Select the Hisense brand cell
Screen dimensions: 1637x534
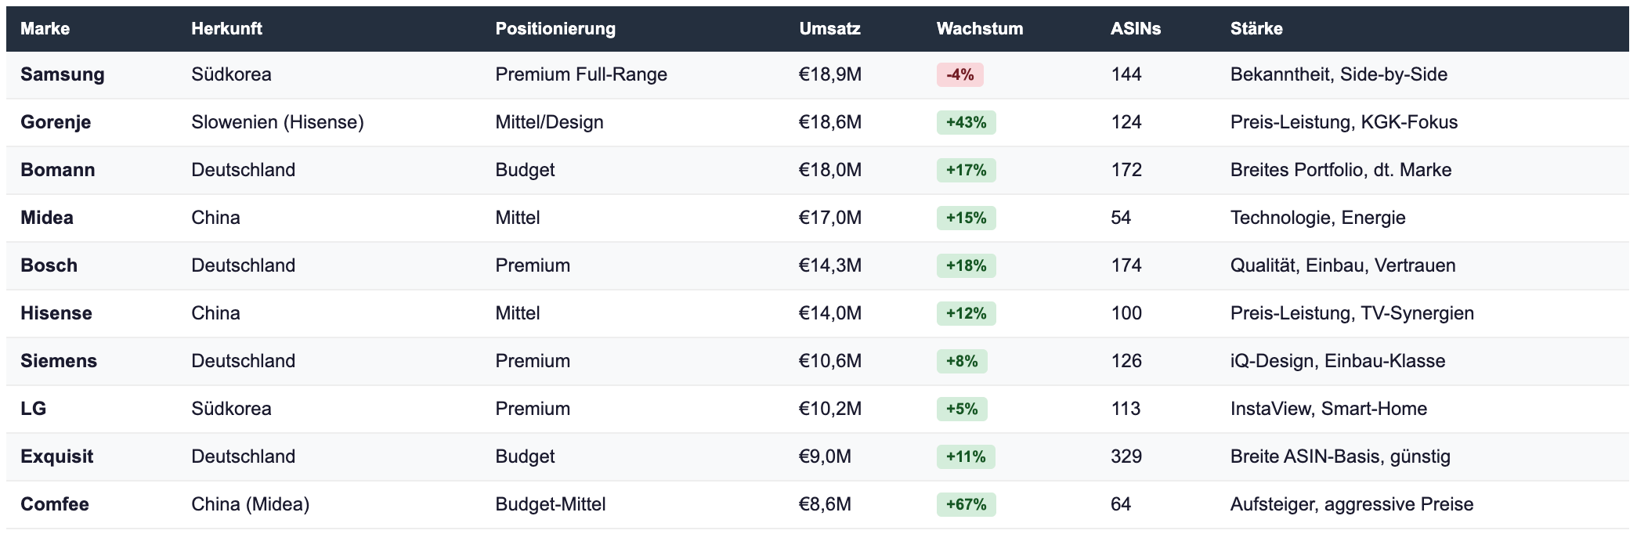coord(56,313)
